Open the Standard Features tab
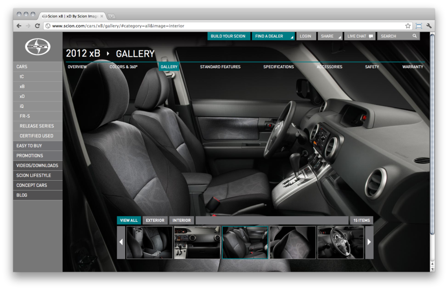Image resolution: width=448 pixels, height=290 pixels. pyautogui.click(x=220, y=67)
